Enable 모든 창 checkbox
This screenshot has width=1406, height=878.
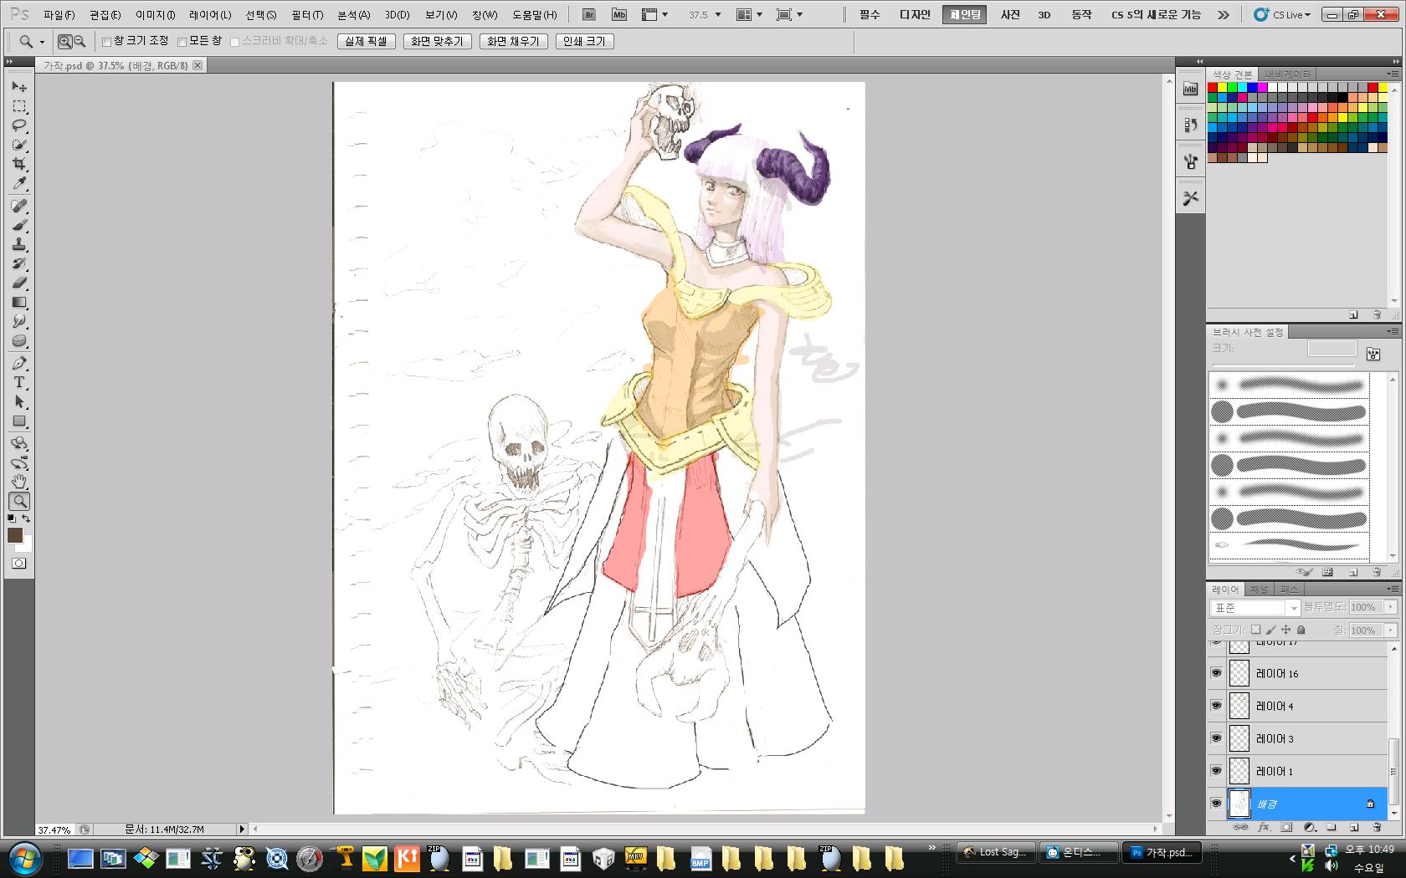tap(182, 42)
